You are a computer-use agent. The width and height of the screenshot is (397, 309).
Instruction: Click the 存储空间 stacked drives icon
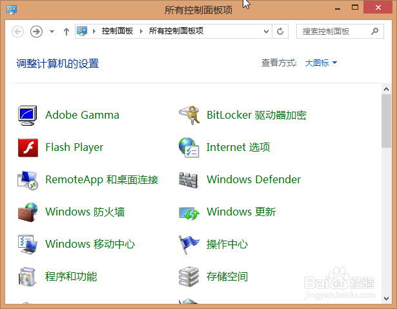point(188,277)
